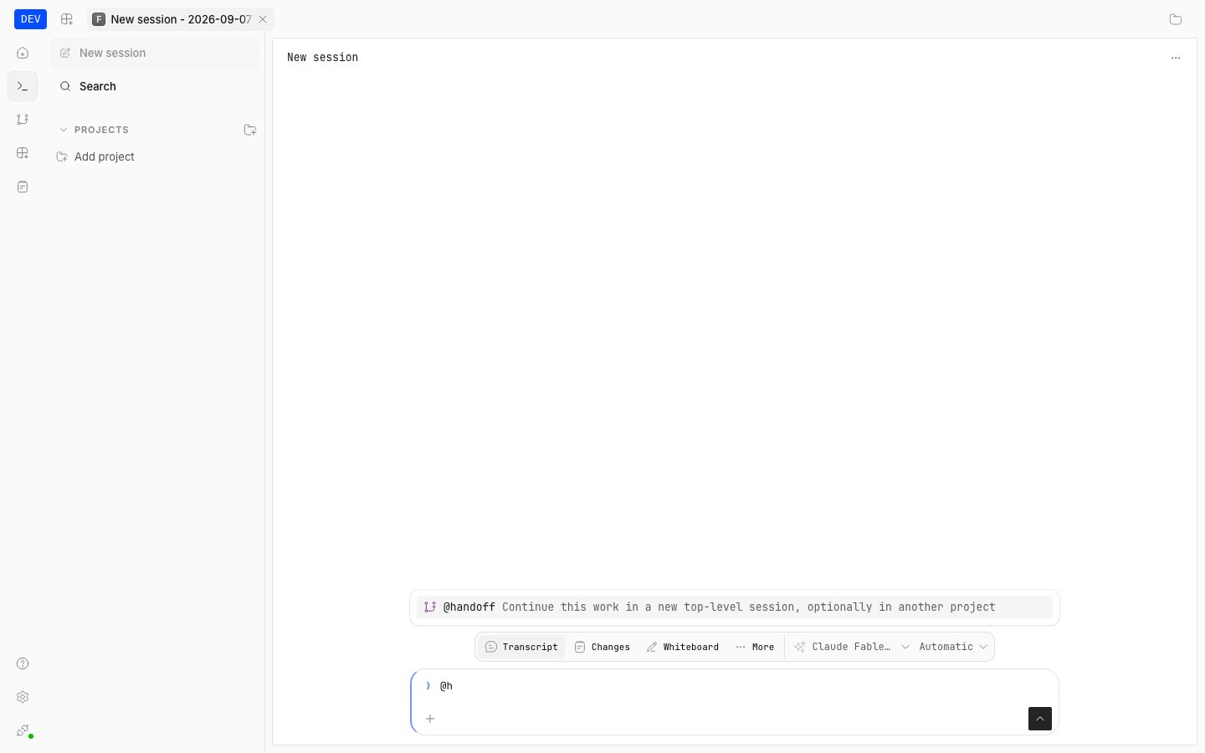1205x753 pixels.
Task: Open the terminal sessions icon in rail
Action: tap(23, 86)
